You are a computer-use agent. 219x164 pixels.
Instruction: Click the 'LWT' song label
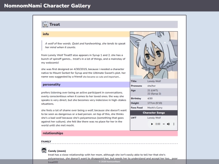pyautogui.click(x=133, y=118)
